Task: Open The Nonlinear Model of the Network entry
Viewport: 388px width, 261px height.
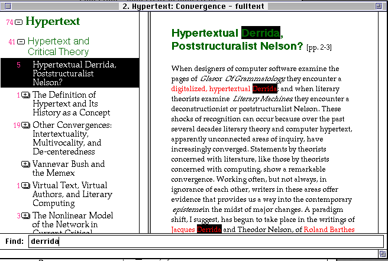Action: [73, 222]
